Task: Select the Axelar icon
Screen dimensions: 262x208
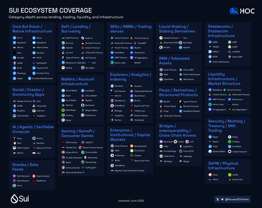Action: (175, 142)
